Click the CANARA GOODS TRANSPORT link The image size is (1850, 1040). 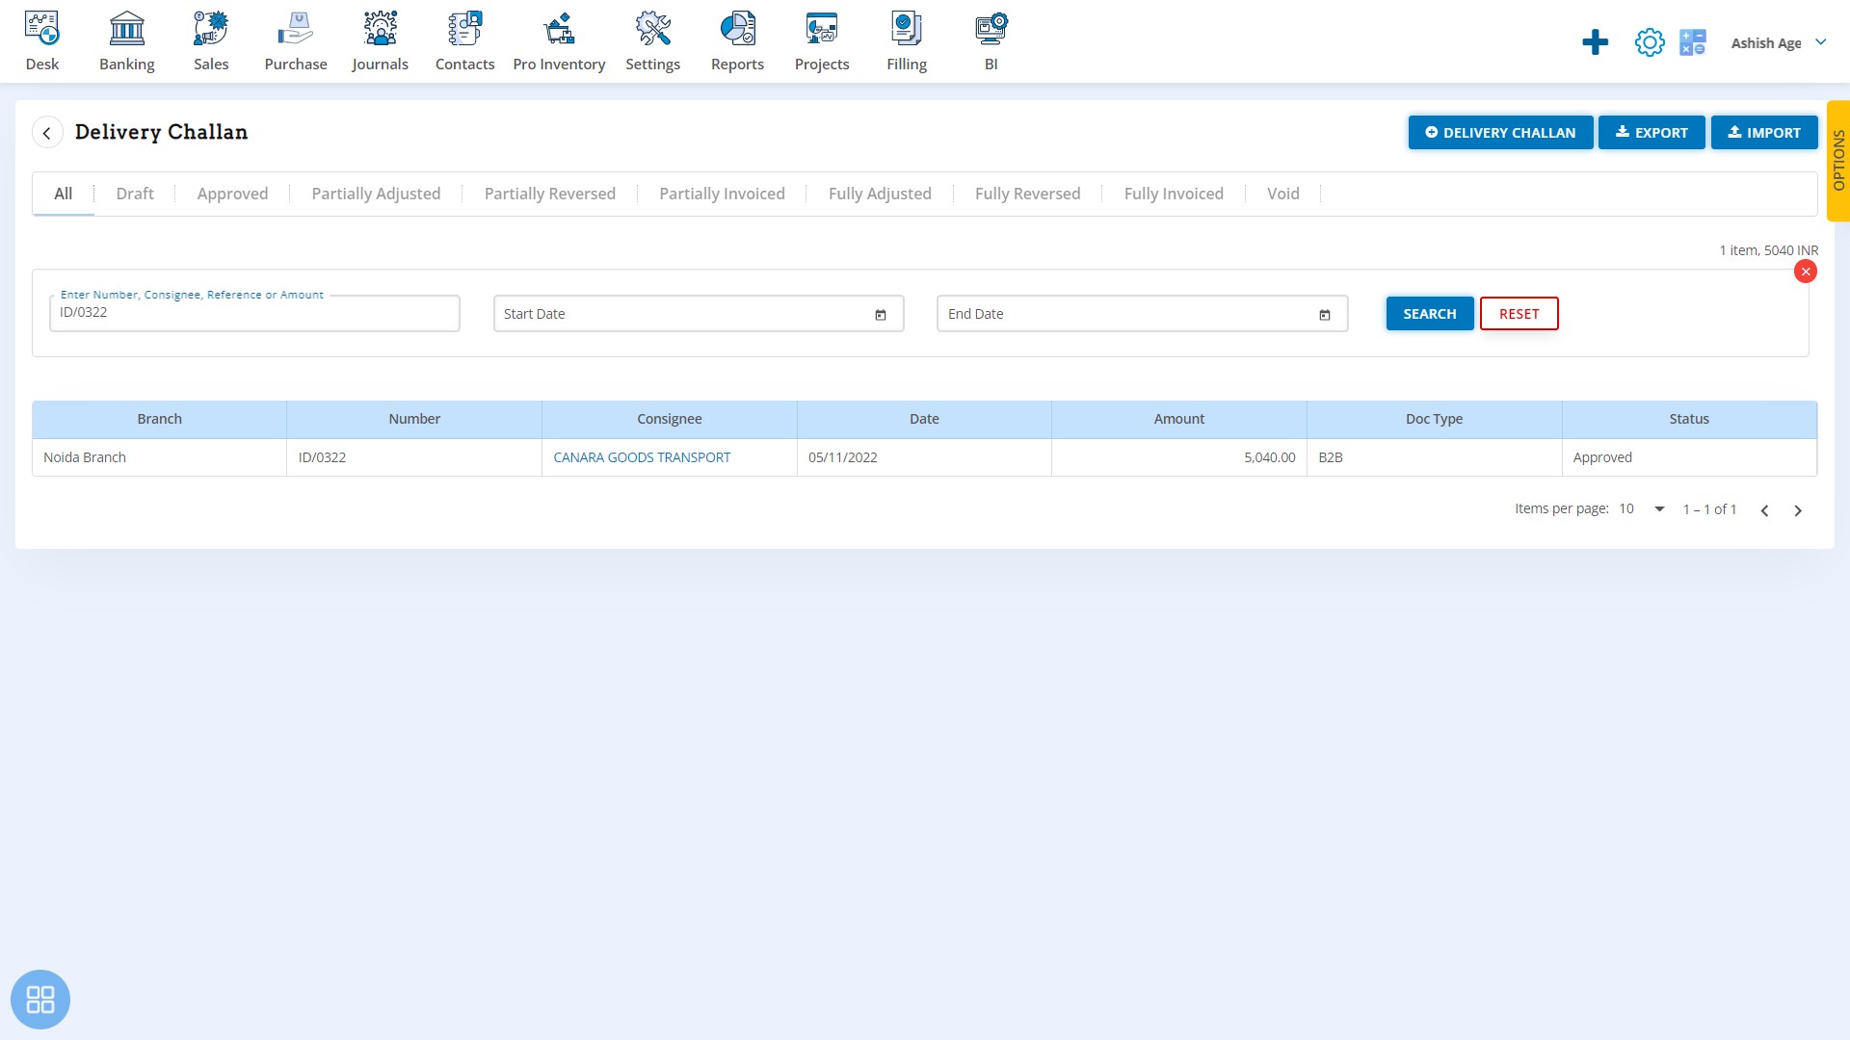(642, 457)
